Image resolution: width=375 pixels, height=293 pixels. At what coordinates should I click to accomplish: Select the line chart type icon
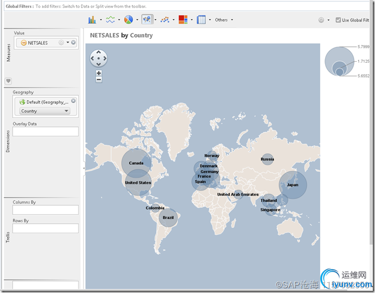(x=110, y=20)
